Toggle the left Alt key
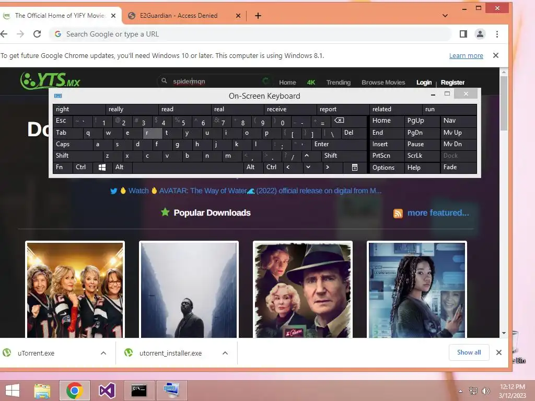Image resolution: width=535 pixels, height=401 pixels. tap(122, 168)
